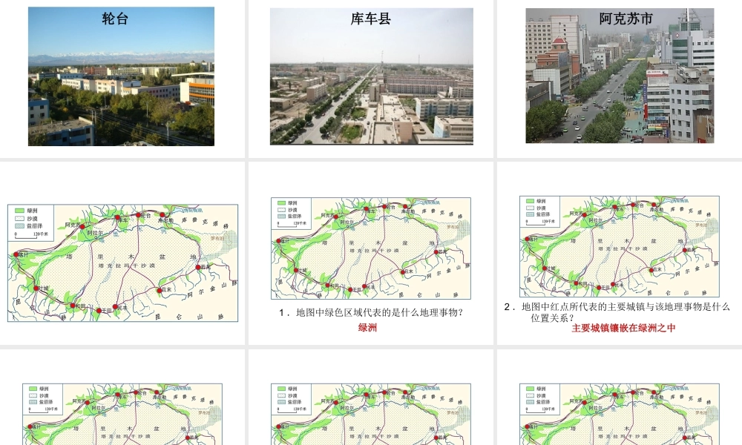Click the red answer 主要城镇镶嵌在绿洲之中
The width and height of the screenshot is (742, 445).
click(623, 329)
